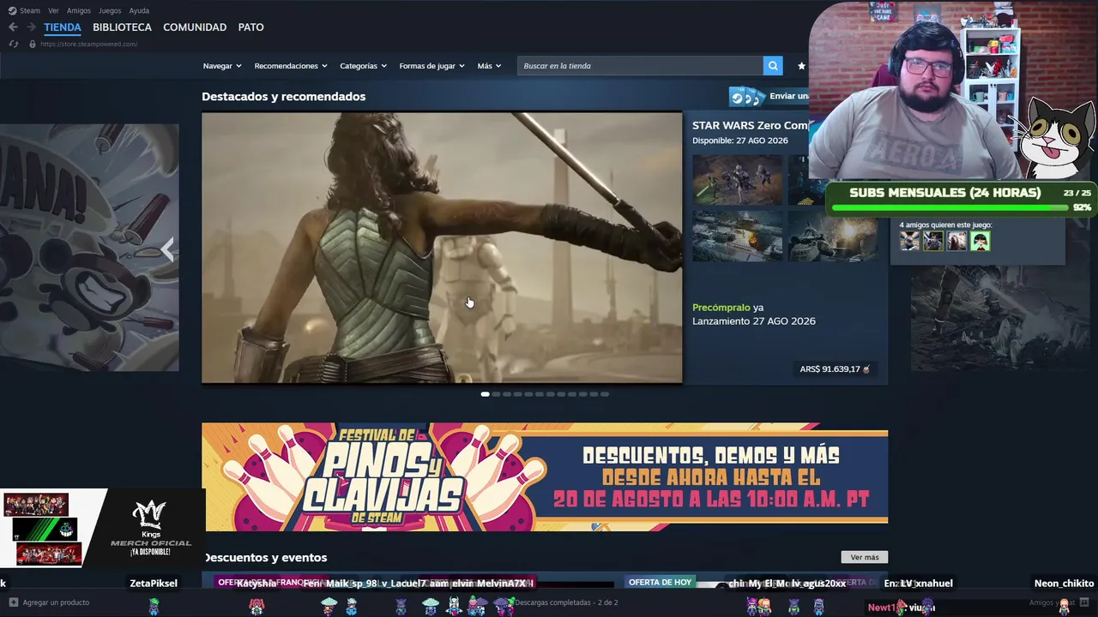
Task: Click the padlock icon beside the URL
Action: (x=33, y=44)
